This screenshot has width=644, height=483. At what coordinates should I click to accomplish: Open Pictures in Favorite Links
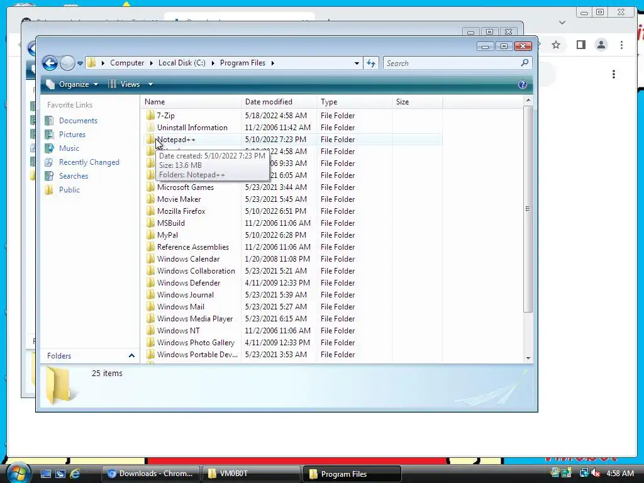point(72,135)
